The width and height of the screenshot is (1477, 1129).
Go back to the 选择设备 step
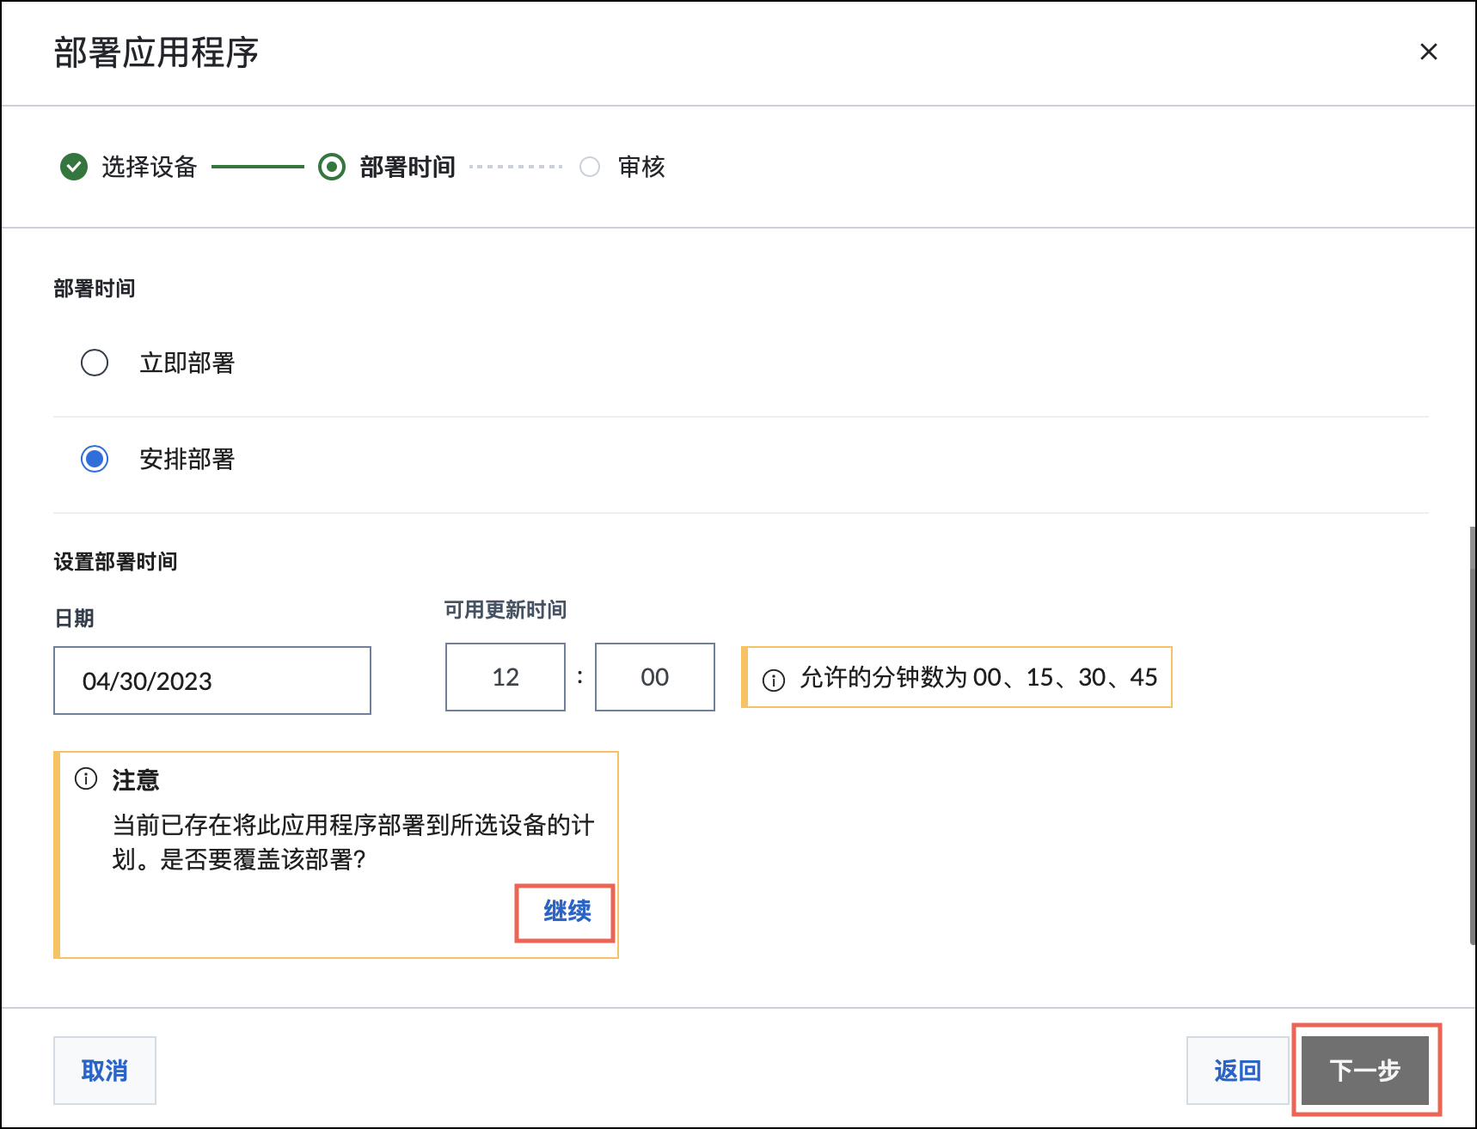point(149,167)
